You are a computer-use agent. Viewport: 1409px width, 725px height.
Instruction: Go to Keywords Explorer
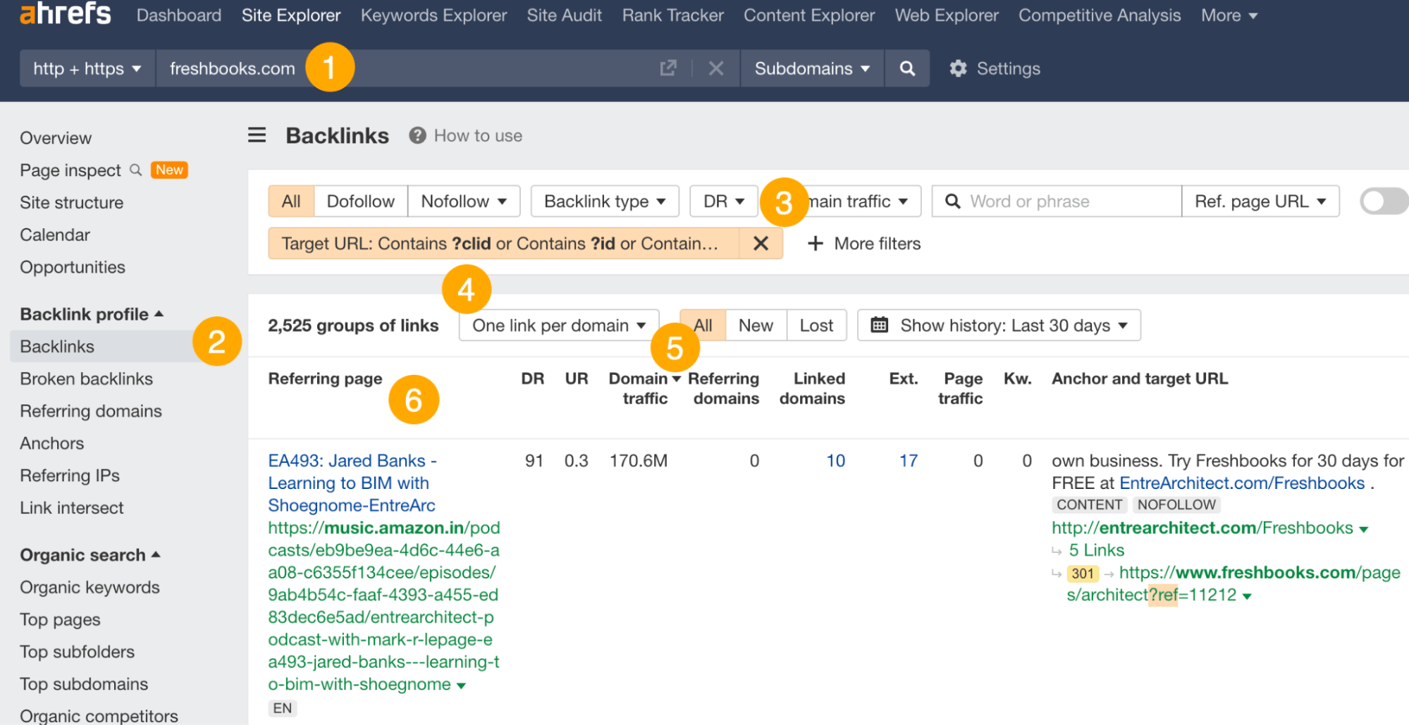[433, 15]
